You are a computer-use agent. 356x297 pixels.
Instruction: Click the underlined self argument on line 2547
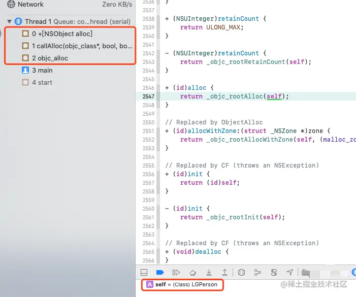pyautogui.click(x=274, y=96)
